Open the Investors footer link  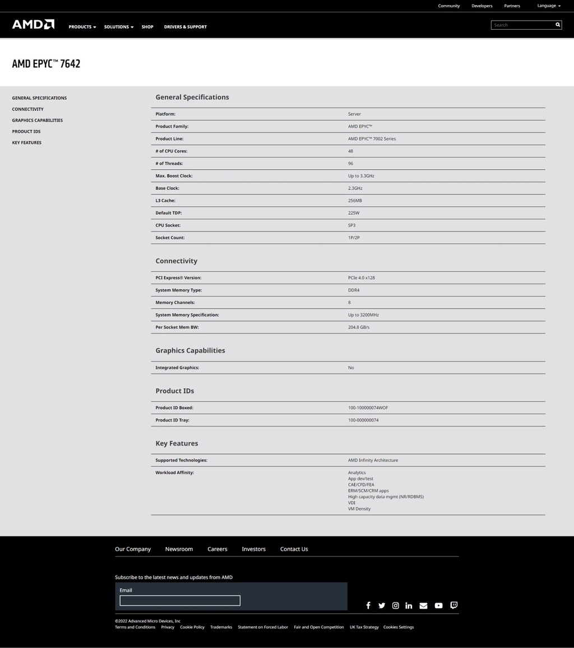point(254,549)
